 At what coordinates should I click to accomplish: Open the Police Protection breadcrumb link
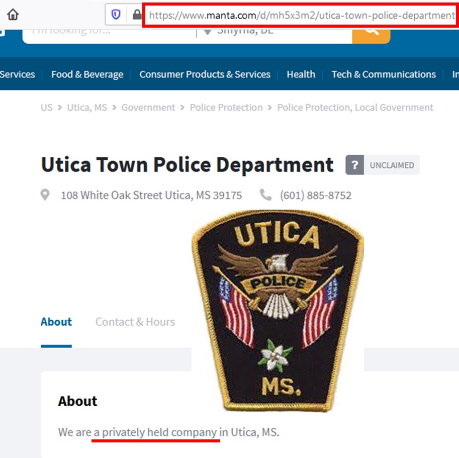tap(226, 107)
